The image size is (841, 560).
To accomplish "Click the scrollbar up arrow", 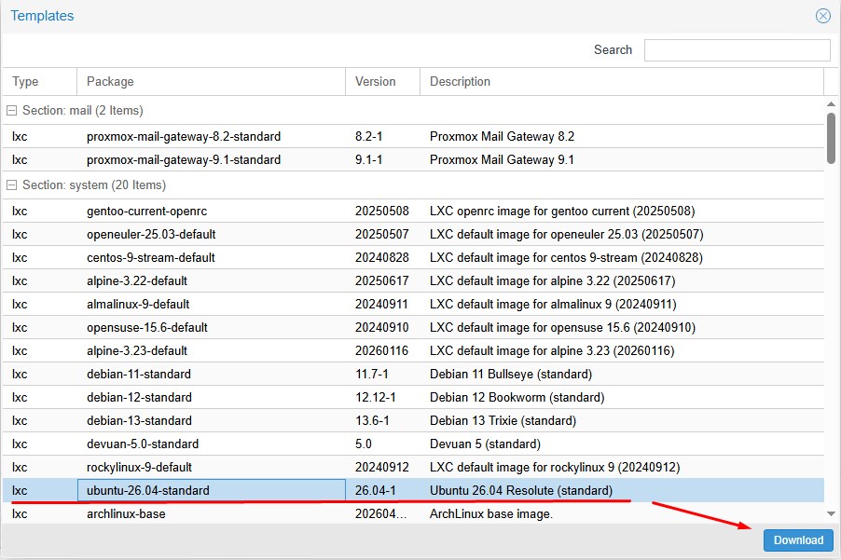I will tap(831, 104).
